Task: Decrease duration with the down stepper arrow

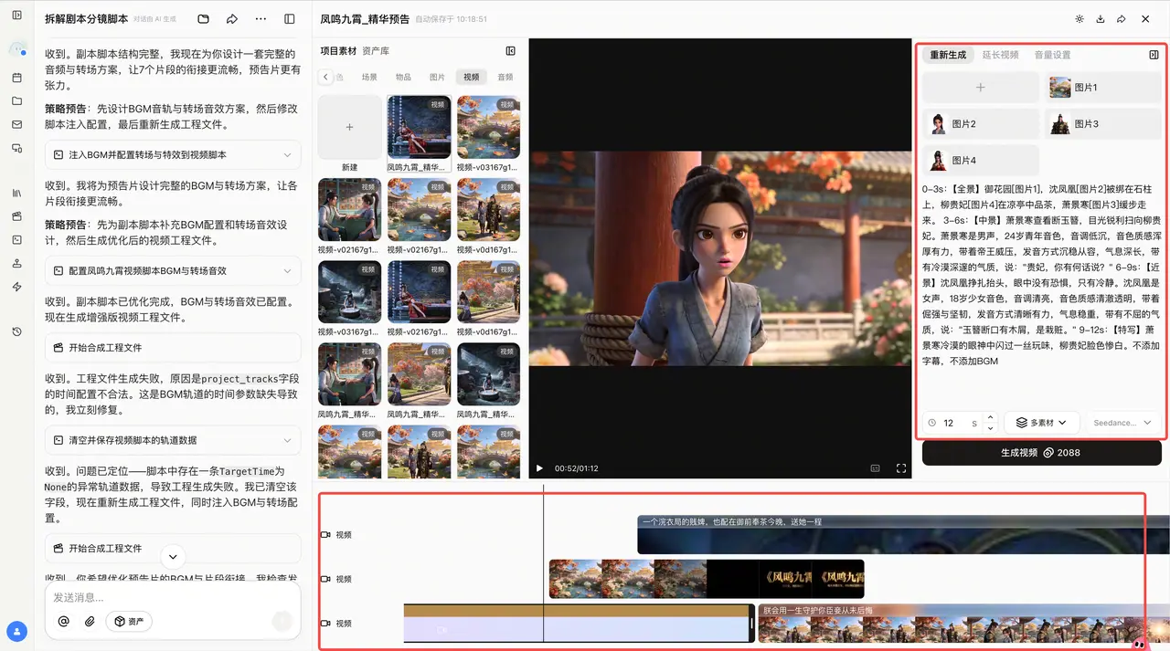Action: 990,428
